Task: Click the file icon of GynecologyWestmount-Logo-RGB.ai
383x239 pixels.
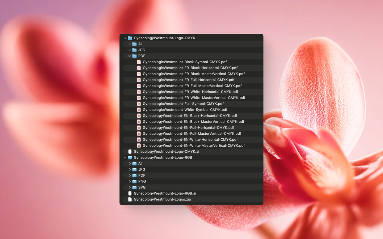Action: click(130, 193)
